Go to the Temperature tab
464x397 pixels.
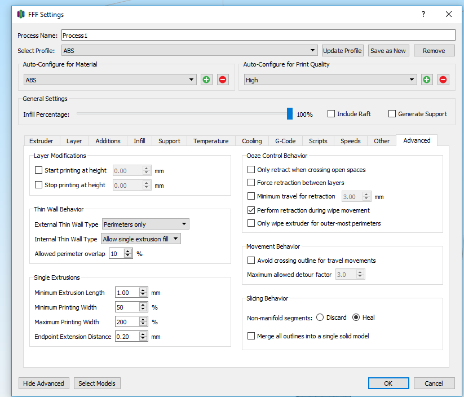(x=211, y=141)
